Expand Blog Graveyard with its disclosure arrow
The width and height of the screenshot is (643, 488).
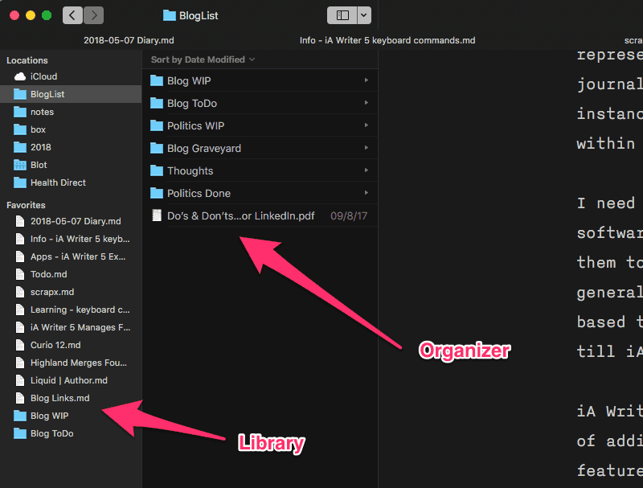[x=367, y=148]
